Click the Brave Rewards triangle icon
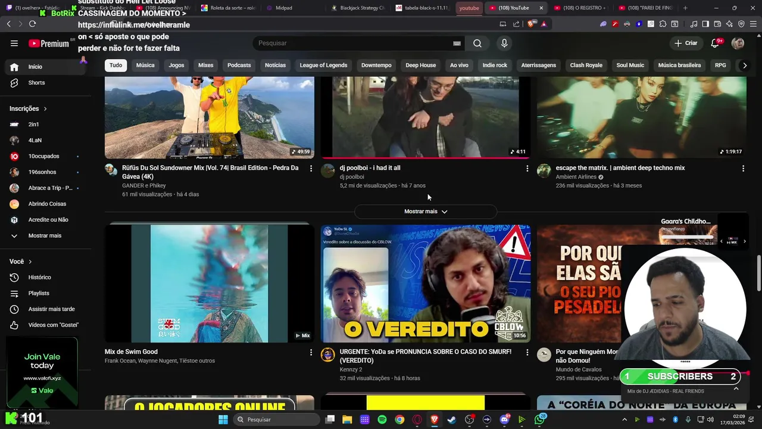This screenshot has width=762, height=429. 544,24
